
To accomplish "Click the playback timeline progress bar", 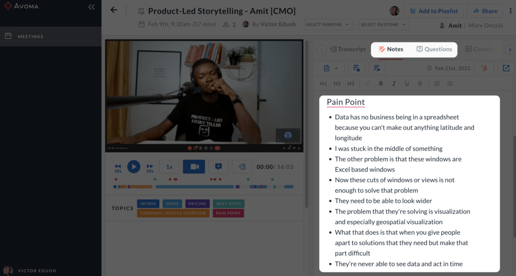I will pyautogui.click(x=204, y=187).
